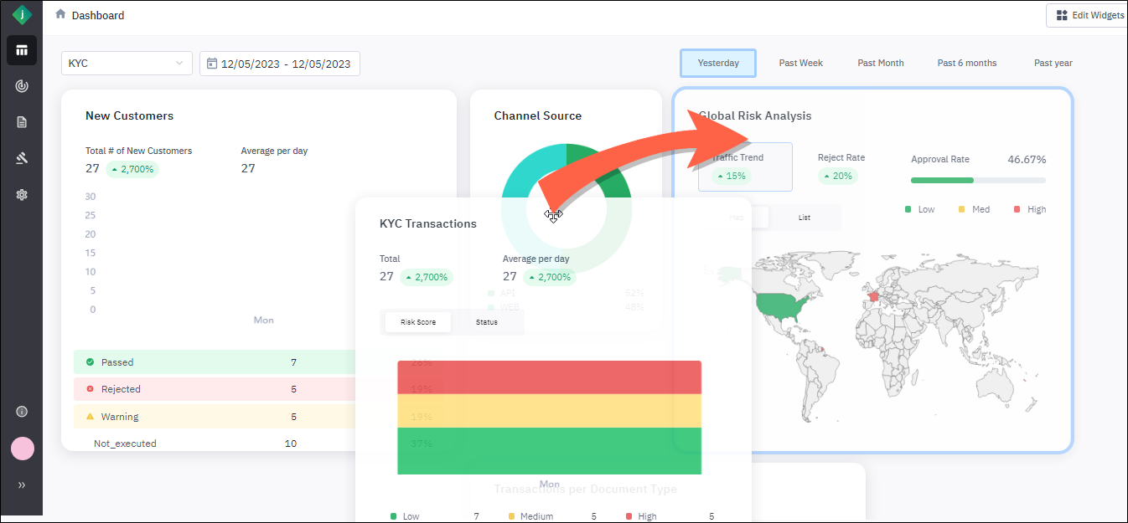Image resolution: width=1128 pixels, height=523 pixels.
Task: Open the date range picker
Action: pyautogui.click(x=280, y=64)
